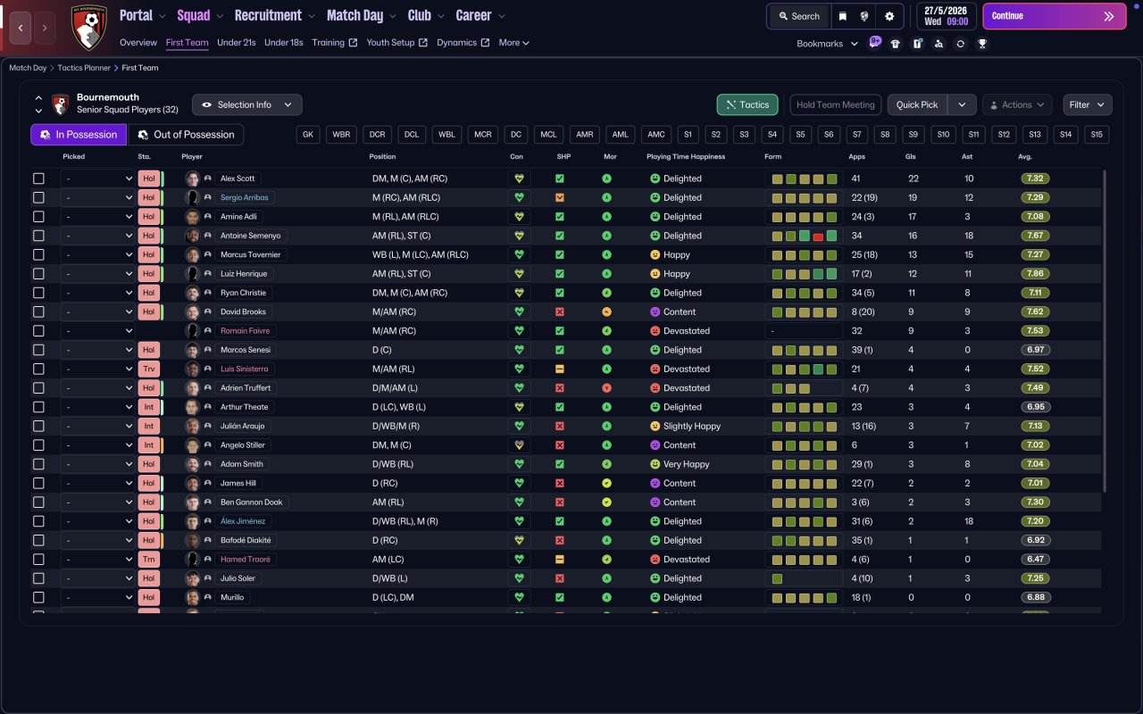Go back with the left arrow button
The height and width of the screenshot is (714, 1143).
[21, 28]
